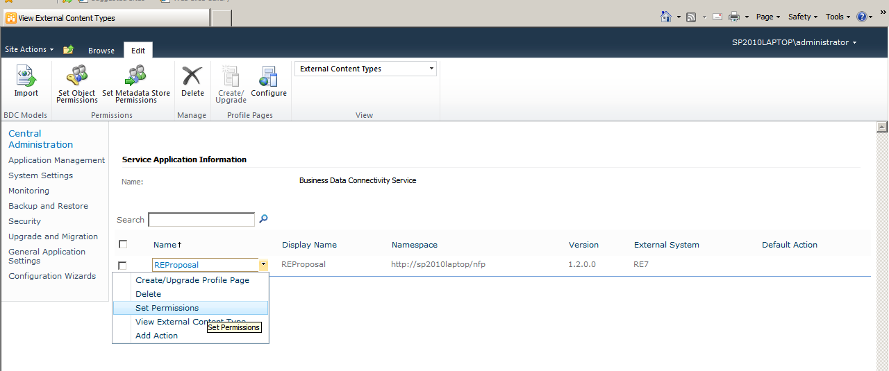This screenshot has width=889, height=371.
Task: Choose Delete from the context menu
Action: [191, 294]
